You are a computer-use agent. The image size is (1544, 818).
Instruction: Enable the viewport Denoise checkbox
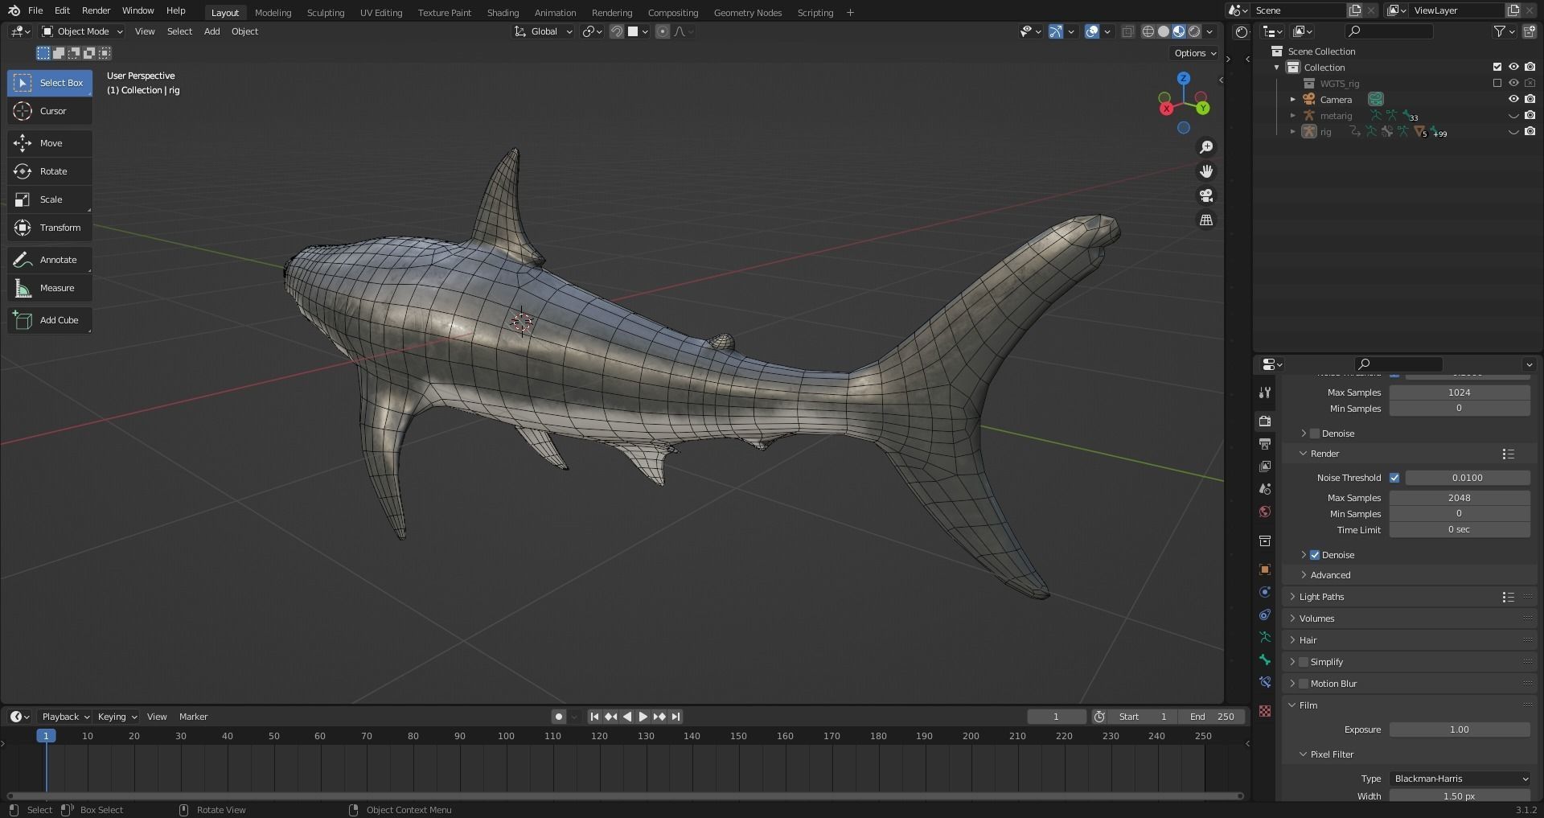tap(1315, 434)
